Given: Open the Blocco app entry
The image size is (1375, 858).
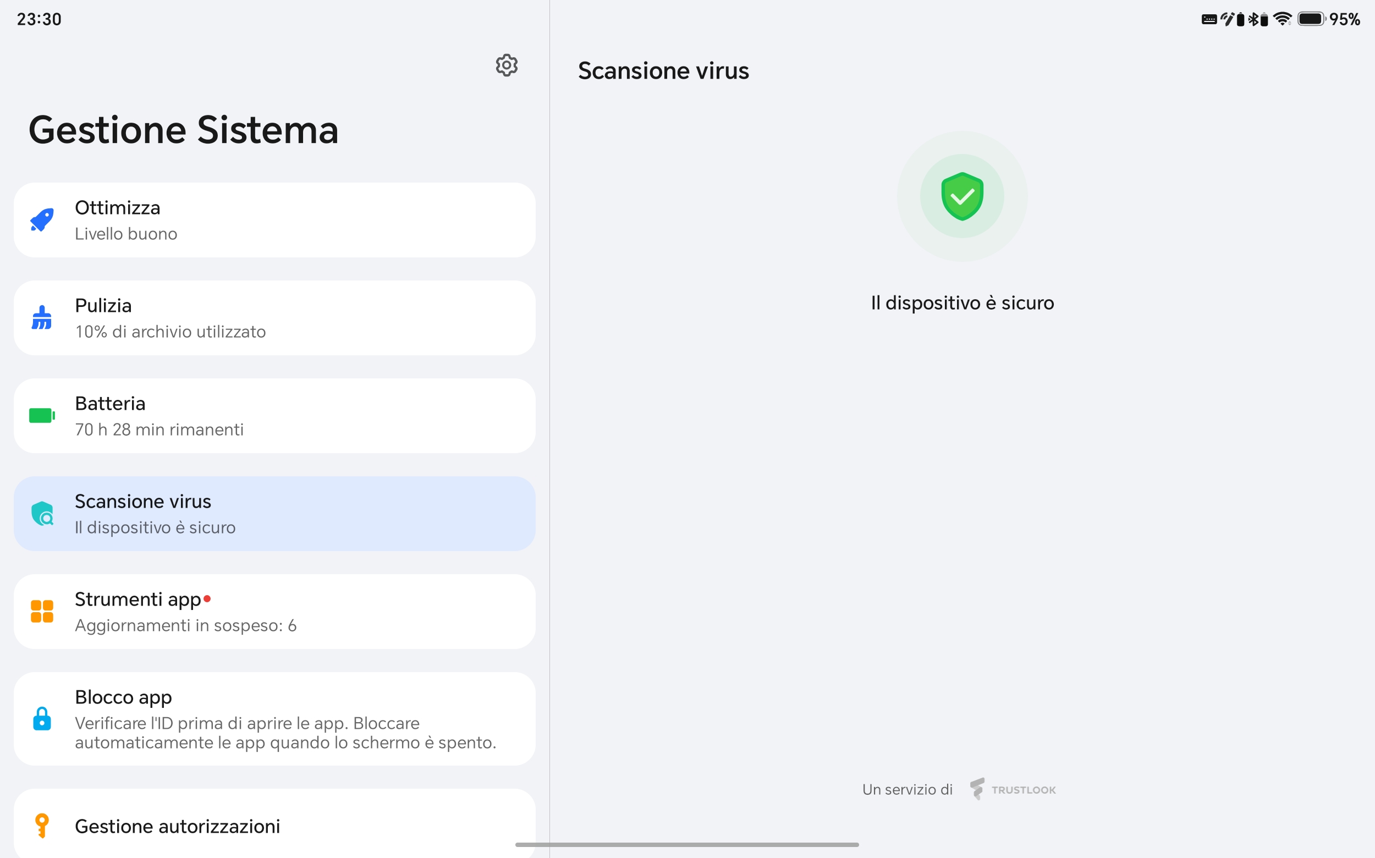Looking at the screenshot, I should coord(274,718).
